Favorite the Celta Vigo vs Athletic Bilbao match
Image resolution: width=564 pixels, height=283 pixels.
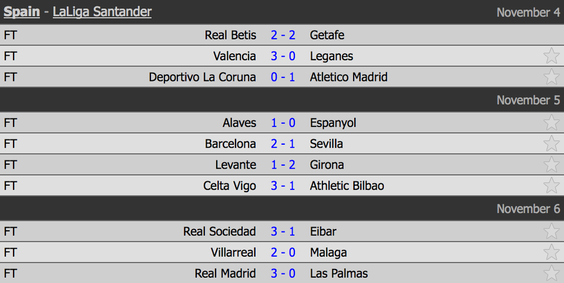(551, 186)
